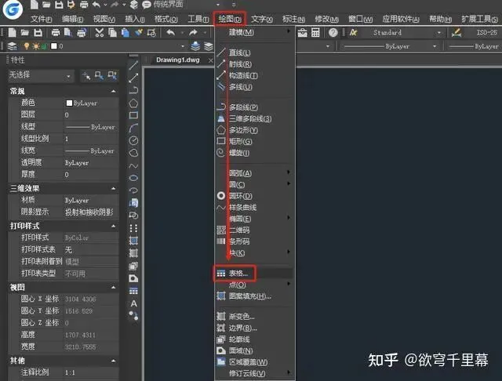502x381 pixels.
Task: Select the Hatch tool in the draw toolbar
Action: point(133,241)
